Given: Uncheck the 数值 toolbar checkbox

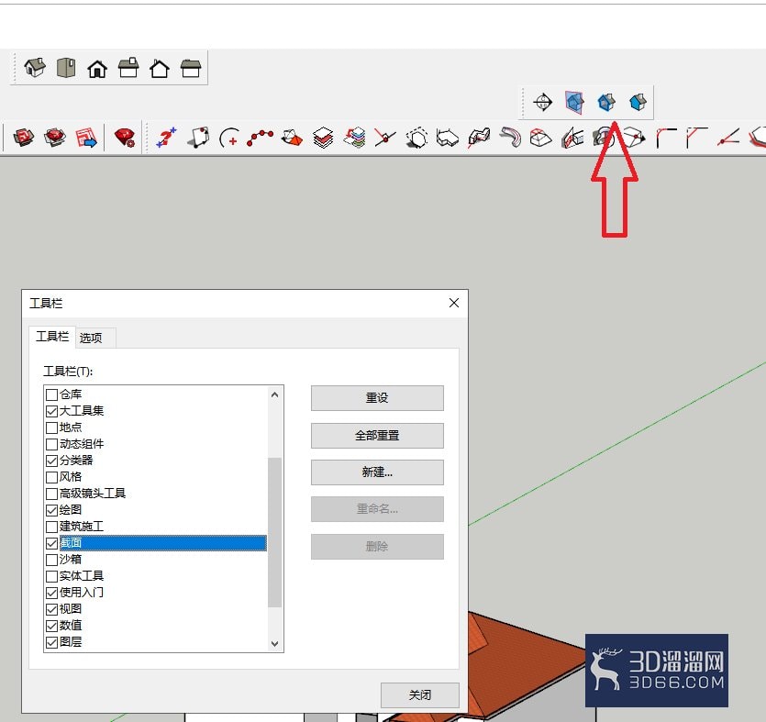Looking at the screenshot, I should pyautogui.click(x=51, y=626).
